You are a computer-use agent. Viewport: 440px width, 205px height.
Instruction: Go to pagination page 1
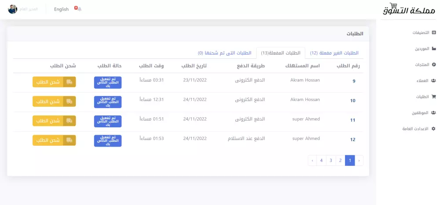[x=350, y=161]
